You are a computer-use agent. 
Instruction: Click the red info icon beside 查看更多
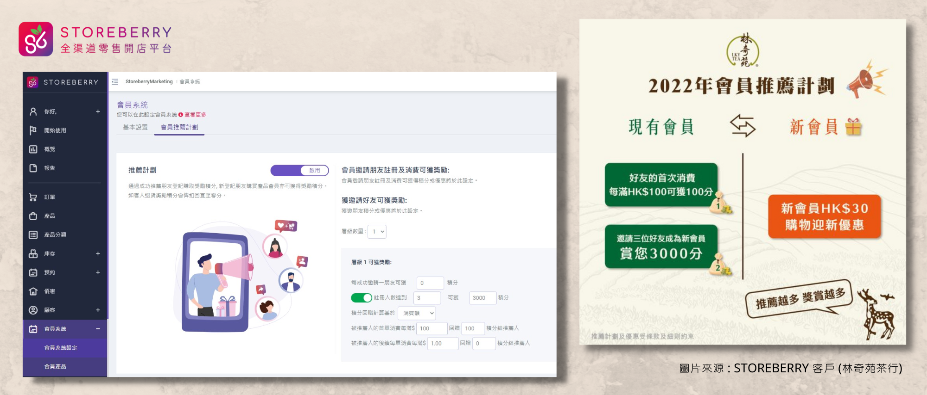pyautogui.click(x=181, y=115)
